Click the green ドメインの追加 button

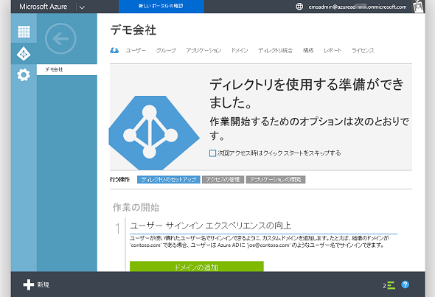point(196,266)
